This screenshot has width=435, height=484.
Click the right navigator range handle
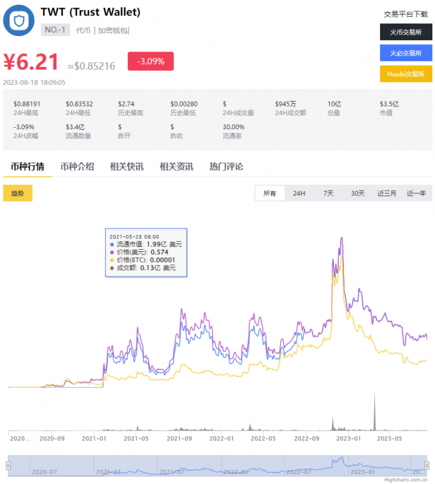tap(427, 465)
